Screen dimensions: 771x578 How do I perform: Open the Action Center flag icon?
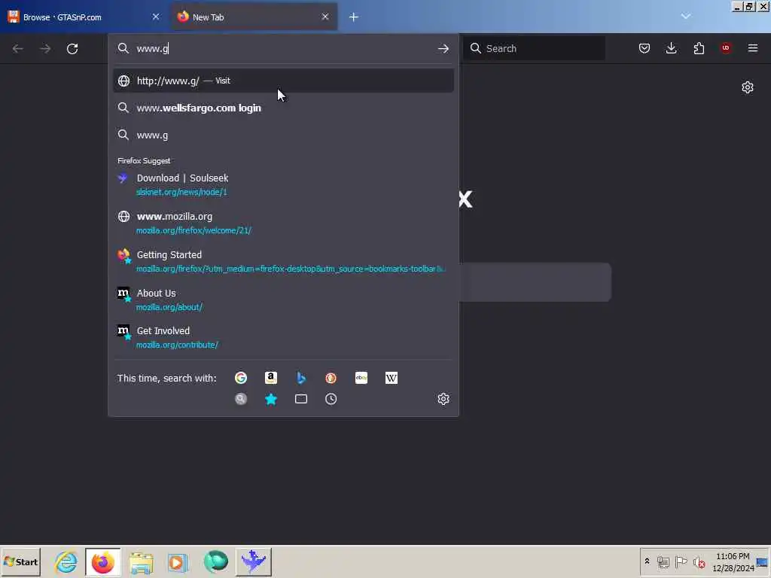coord(681,561)
